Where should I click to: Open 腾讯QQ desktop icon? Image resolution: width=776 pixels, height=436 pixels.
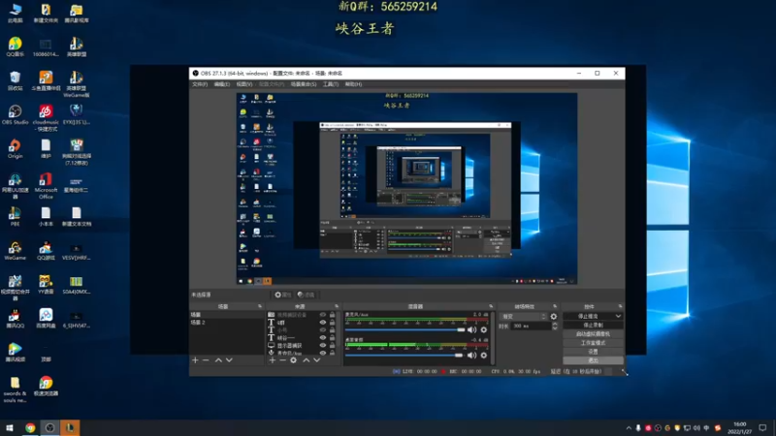pyautogui.click(x=15, y=319)
